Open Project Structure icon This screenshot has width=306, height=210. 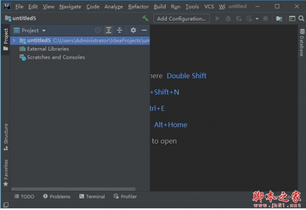(x=279, y=18)
